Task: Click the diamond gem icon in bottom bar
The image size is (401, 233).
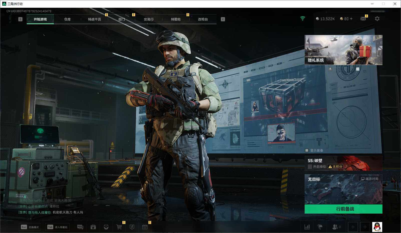Action: click(106, 227)
